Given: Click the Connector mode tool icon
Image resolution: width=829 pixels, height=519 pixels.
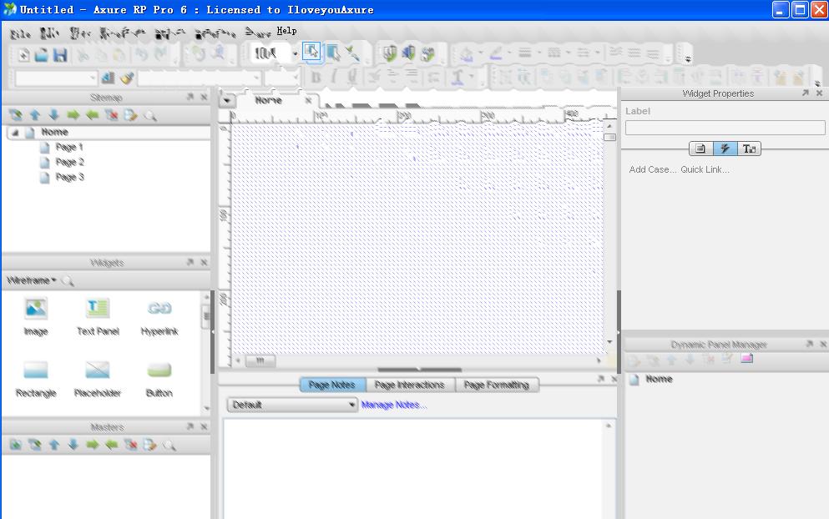Looking at the screenshot, I should (351, 53).
